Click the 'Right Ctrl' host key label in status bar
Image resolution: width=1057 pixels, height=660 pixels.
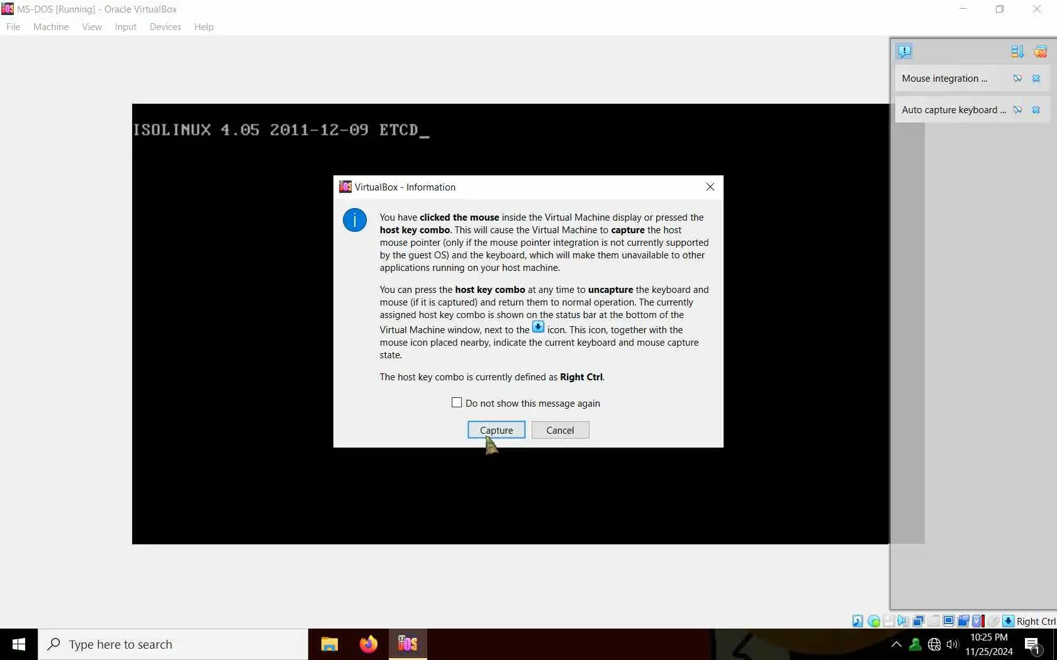1036,621
